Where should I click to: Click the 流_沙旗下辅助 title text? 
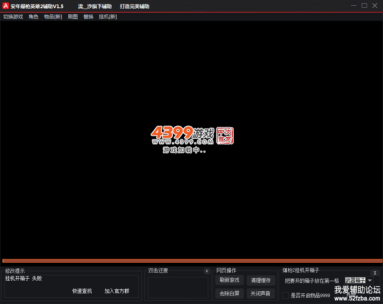(x=95, y=7)
